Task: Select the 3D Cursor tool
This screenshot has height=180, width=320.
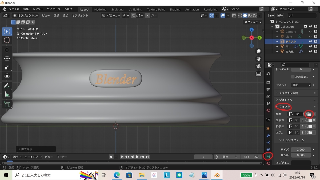Action: pos(7,40)
